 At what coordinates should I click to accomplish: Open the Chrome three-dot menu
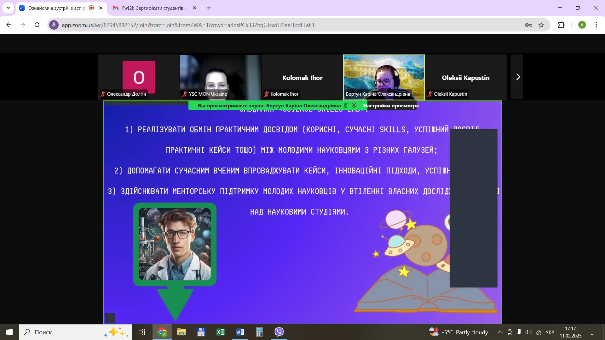(x=596, y=25)
